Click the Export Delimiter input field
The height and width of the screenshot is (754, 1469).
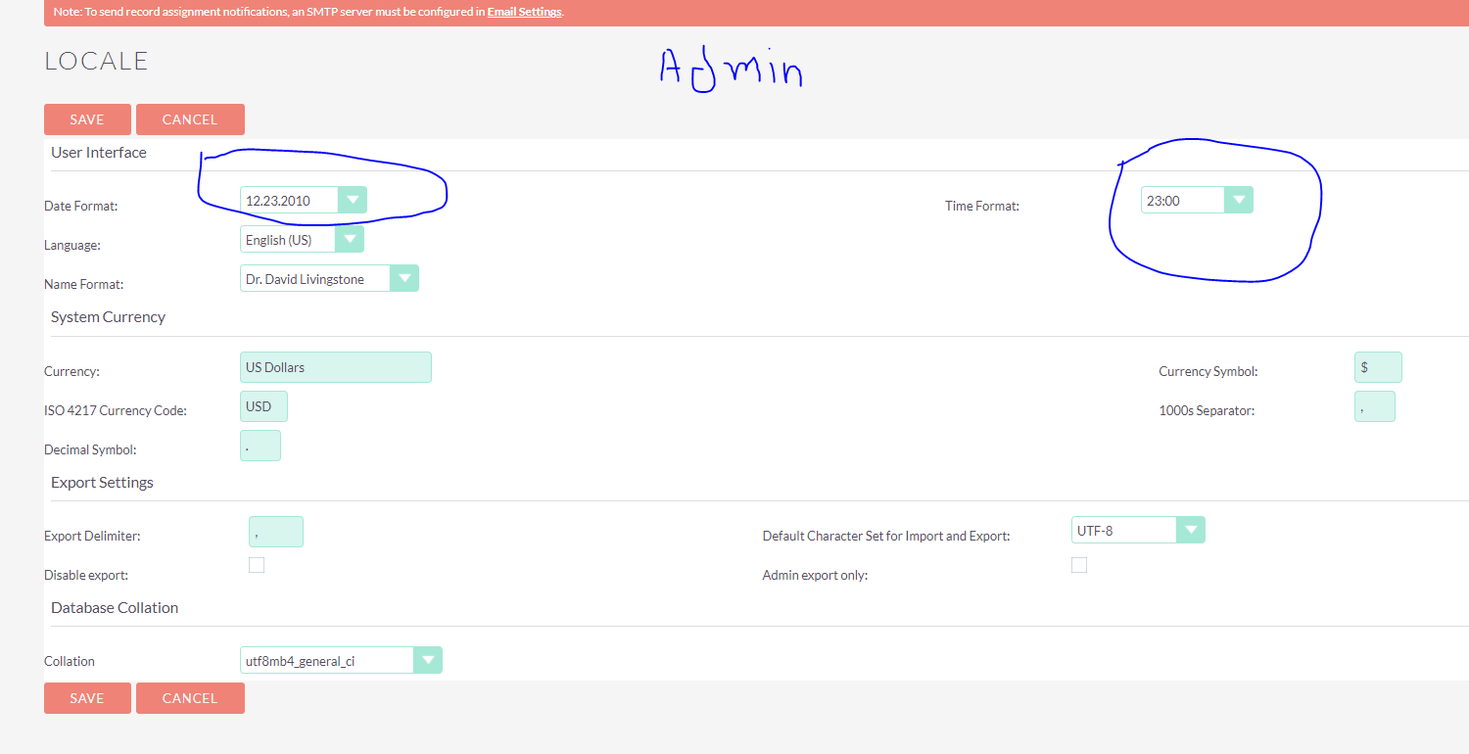click(275, 531)
